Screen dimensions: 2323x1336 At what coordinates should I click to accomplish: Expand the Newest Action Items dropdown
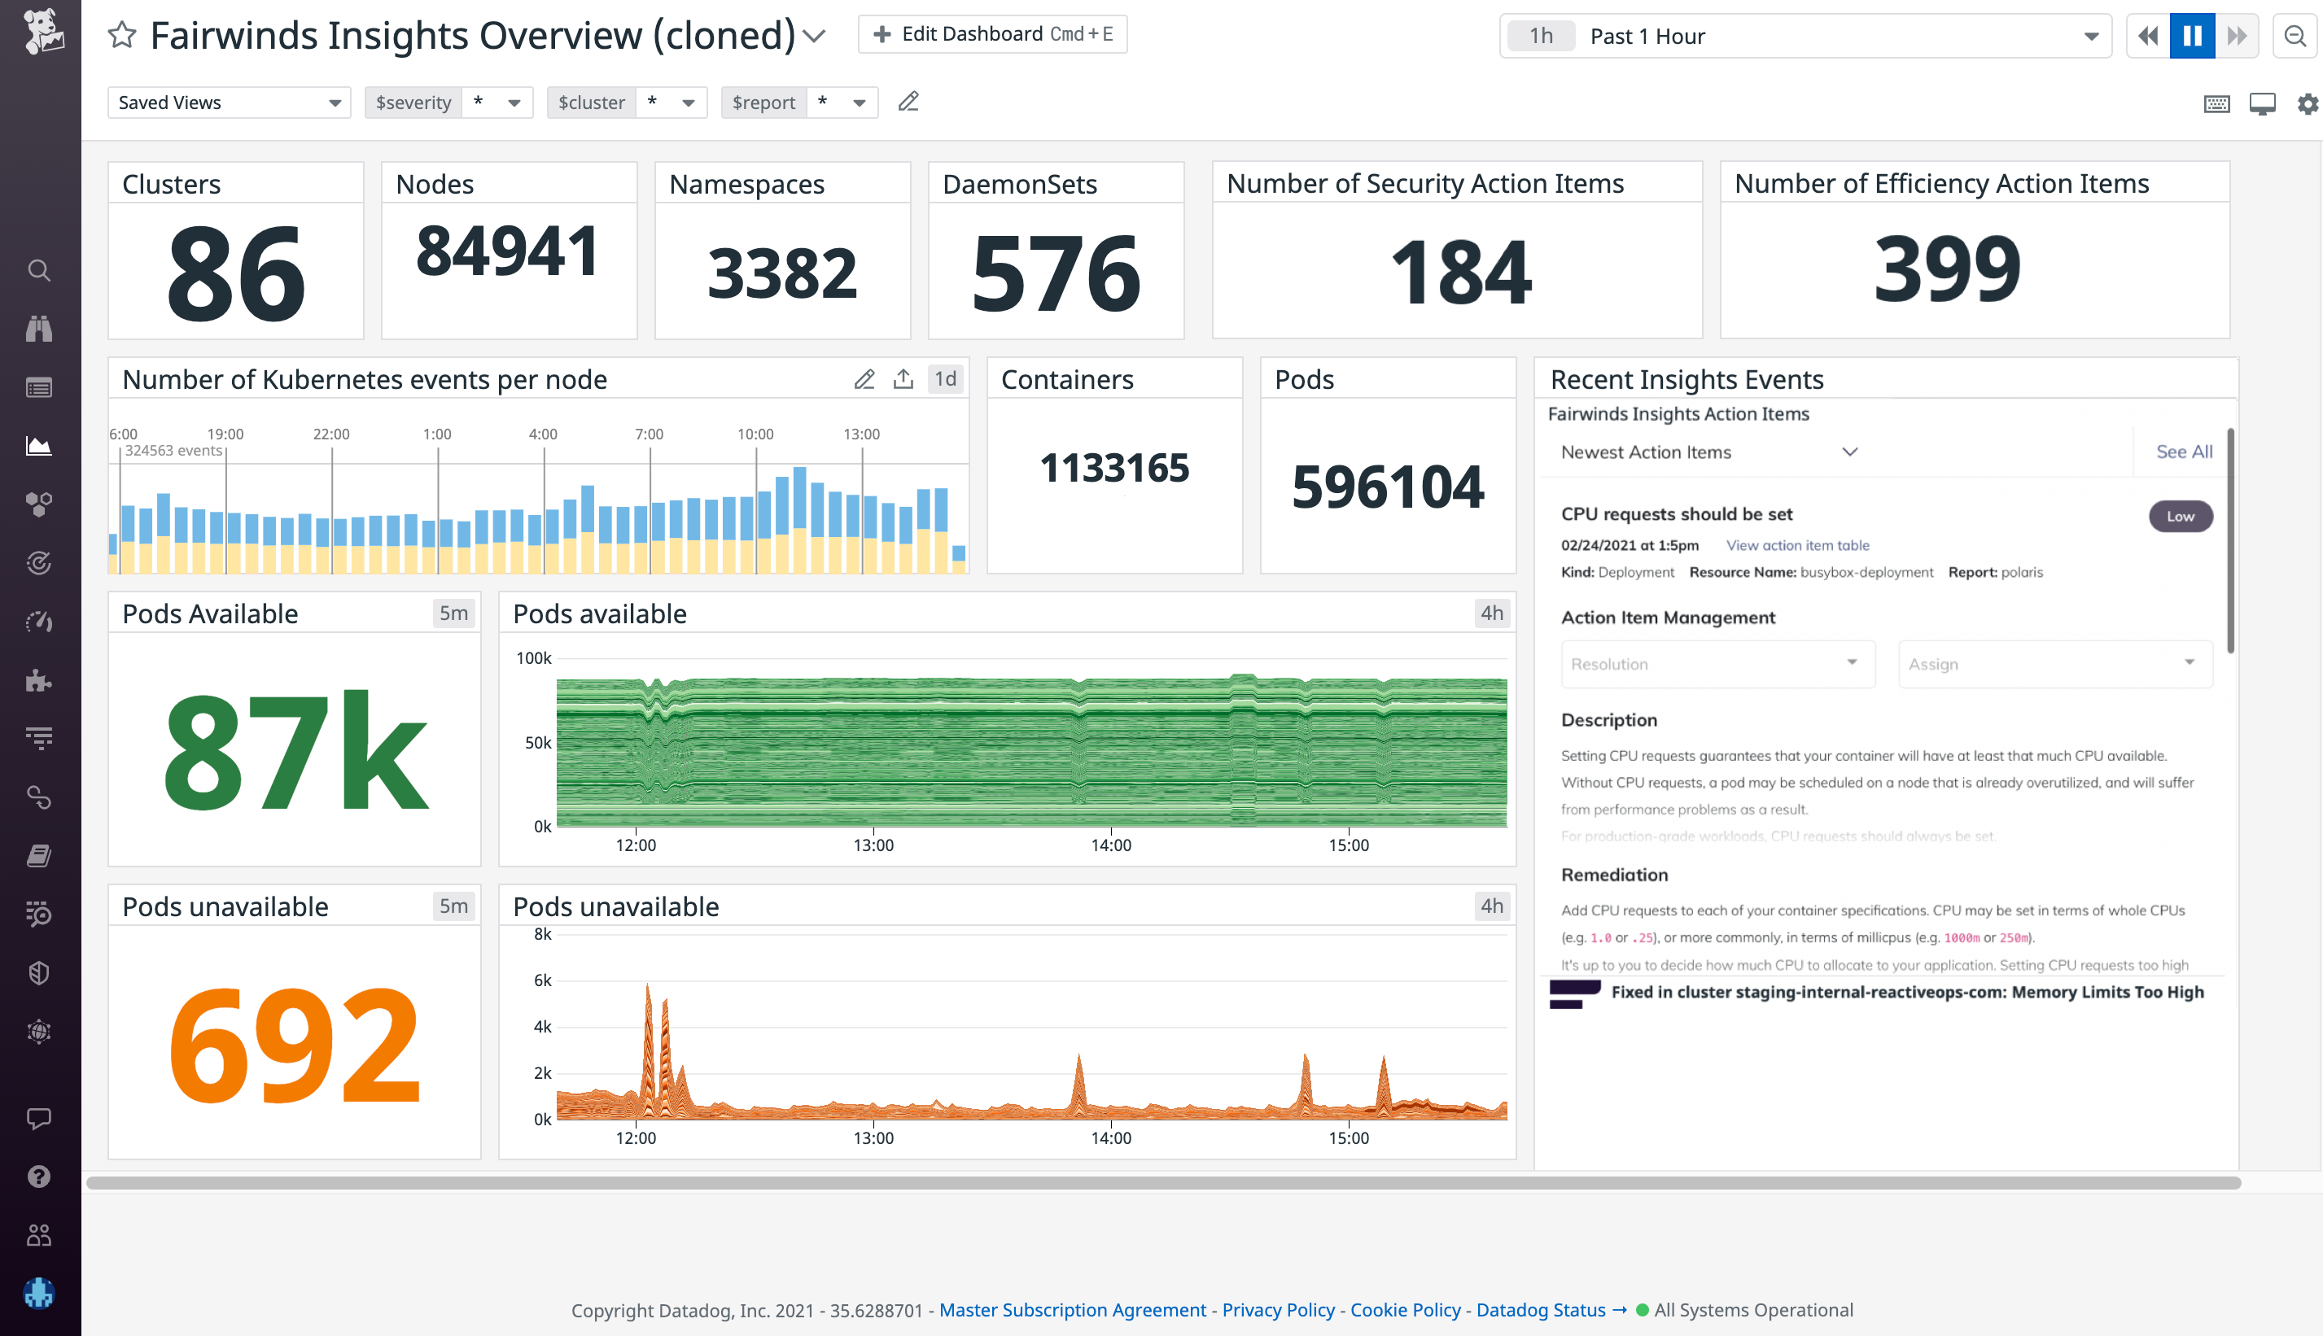pos(1850,452)
